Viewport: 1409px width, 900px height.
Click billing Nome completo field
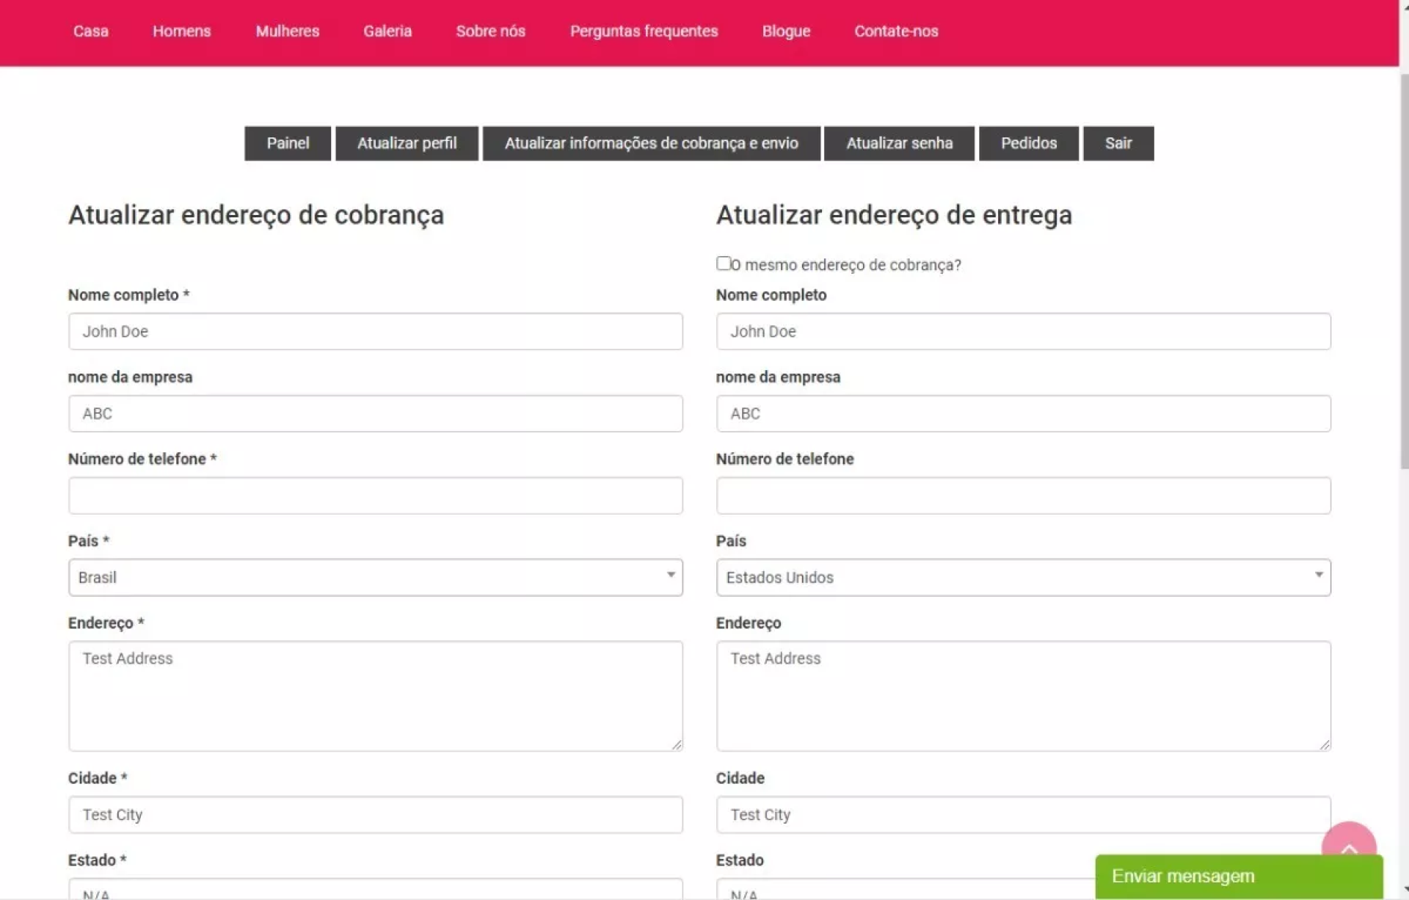coord(375,332)
